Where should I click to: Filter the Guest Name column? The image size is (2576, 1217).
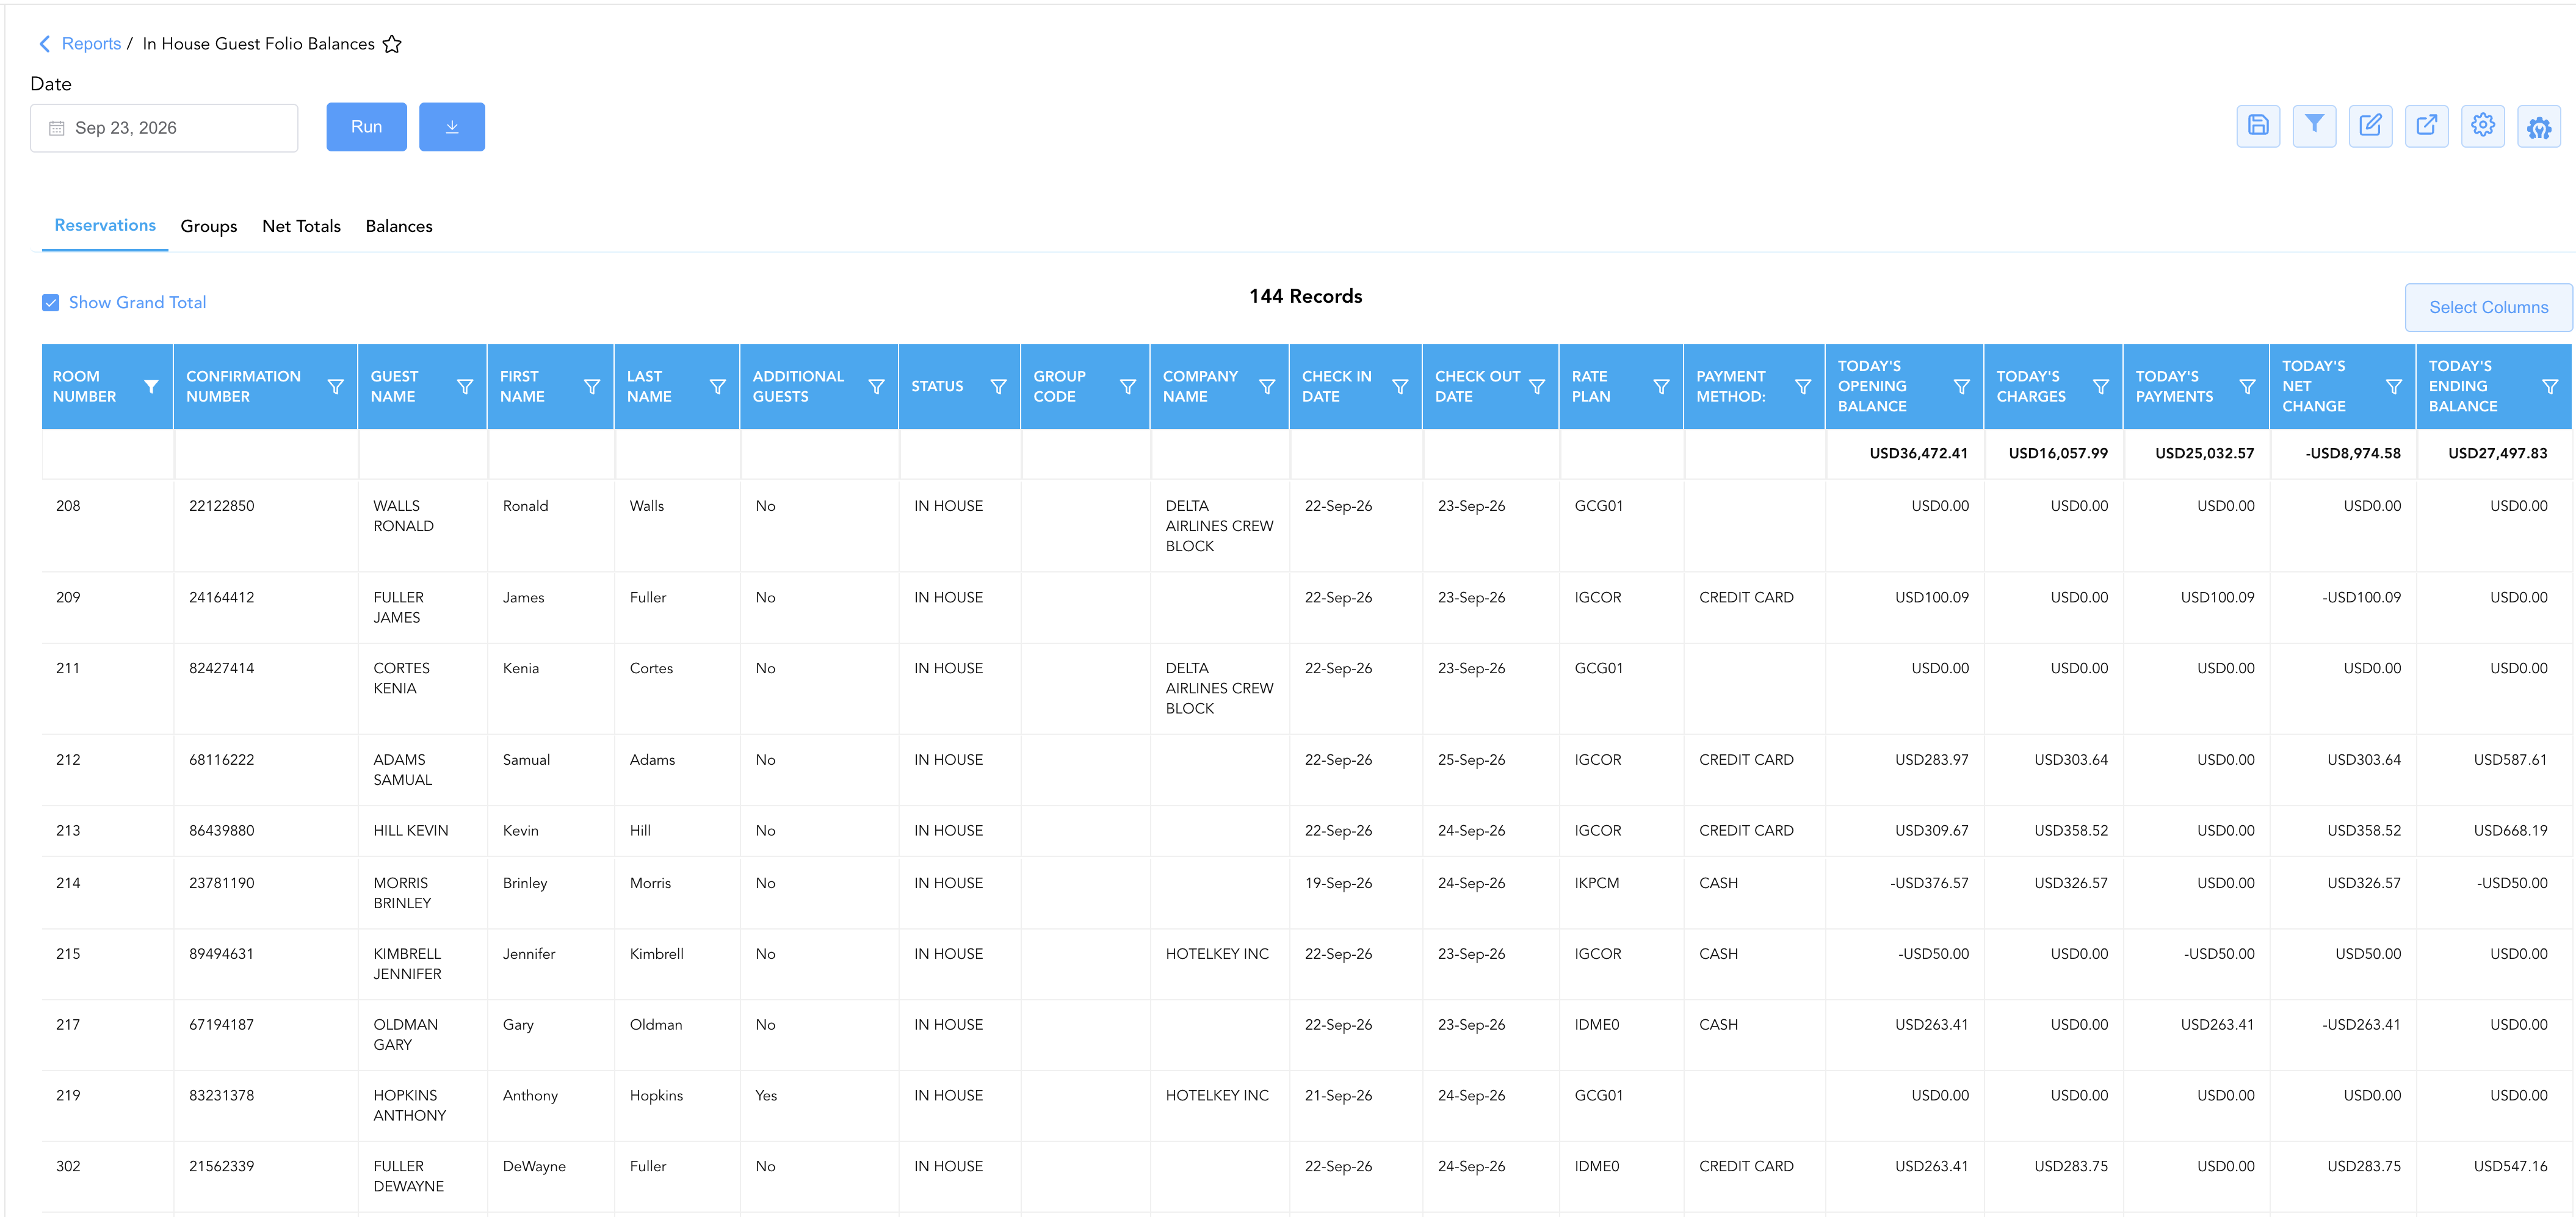[465, 387]
